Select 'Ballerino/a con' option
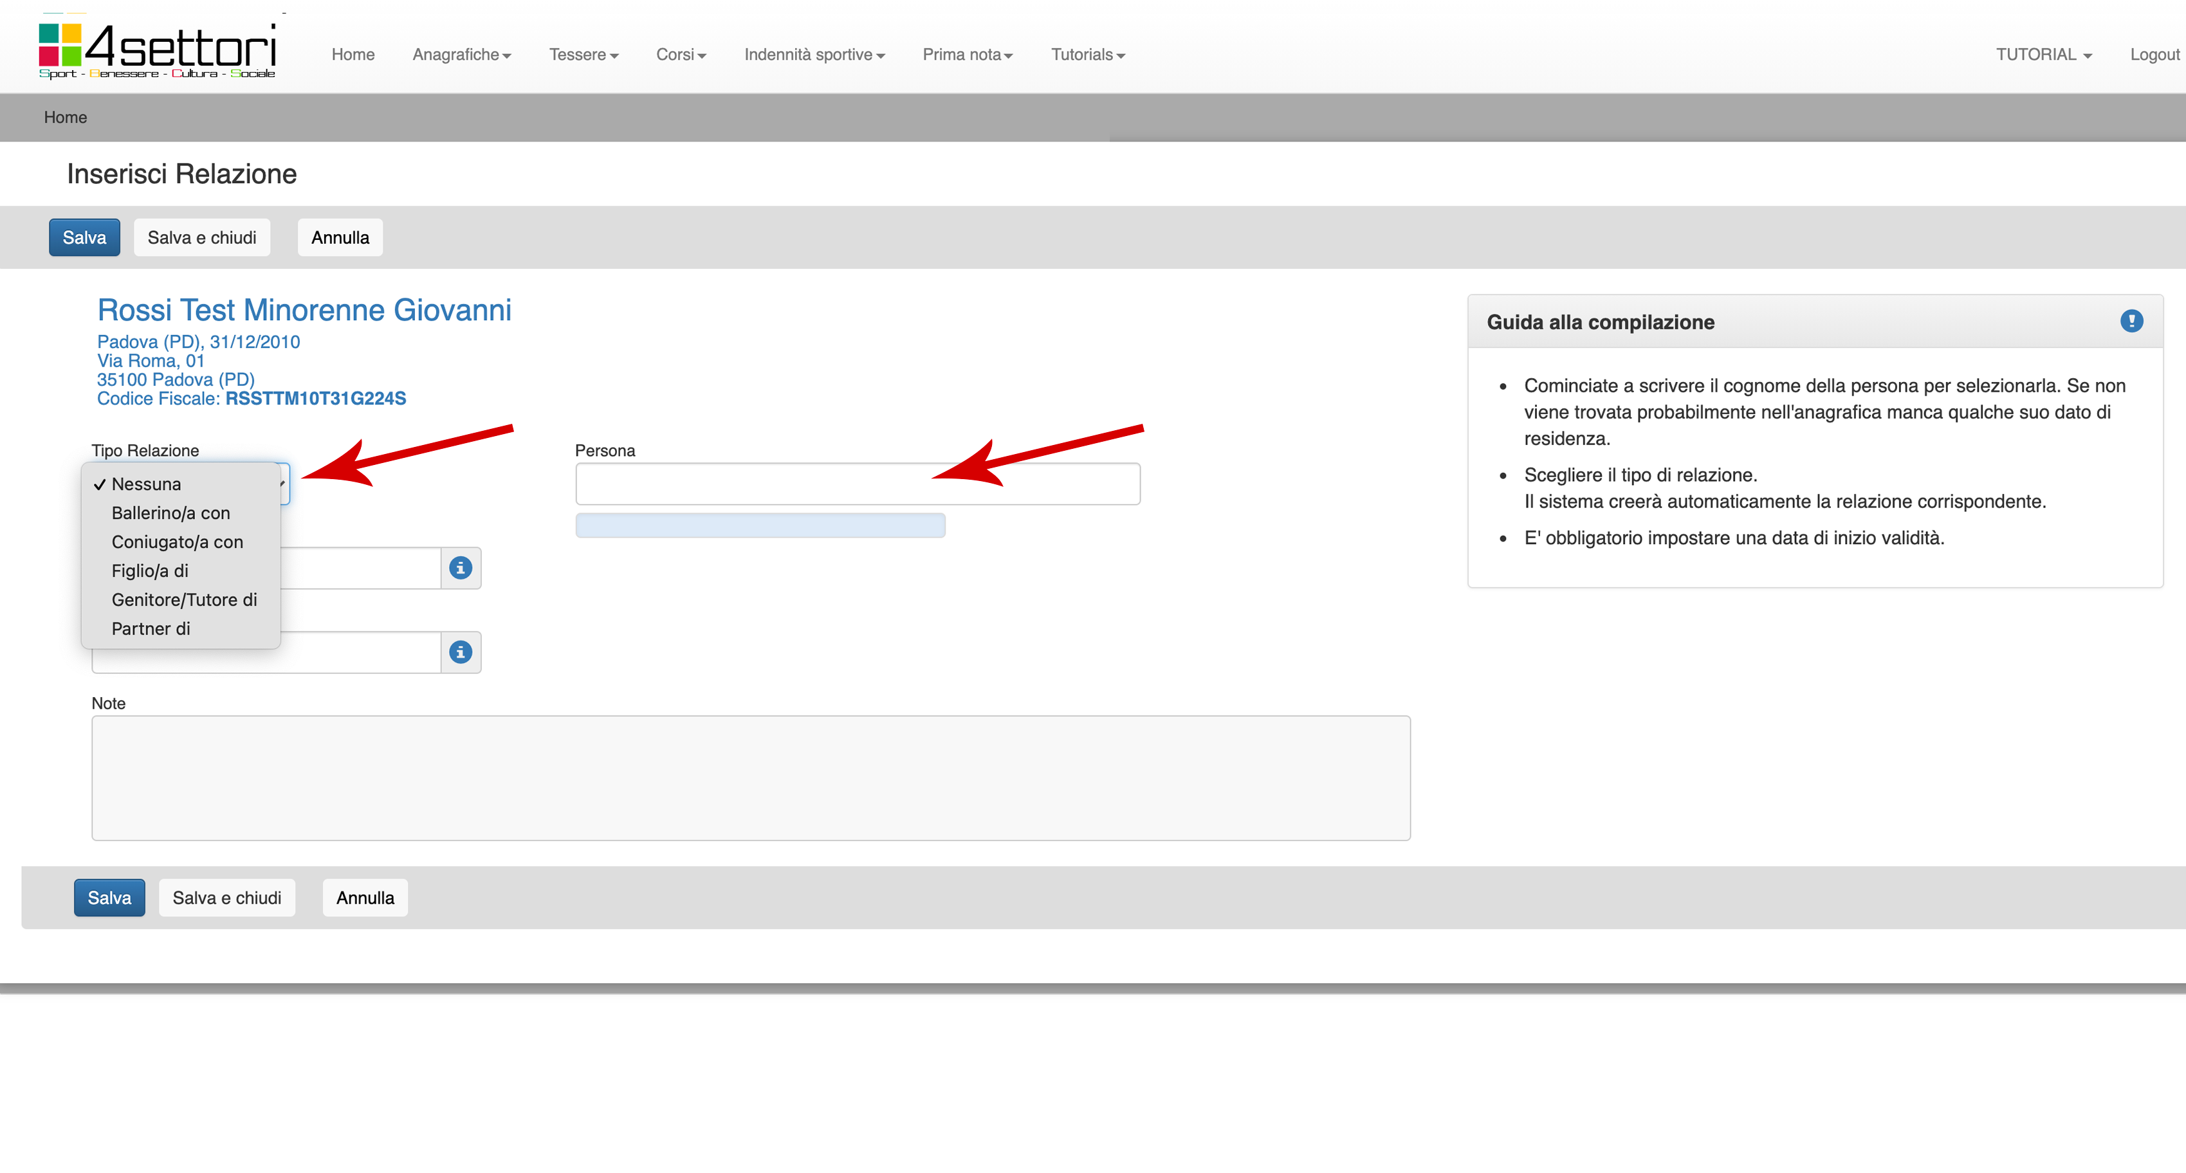 coord(170,513)
